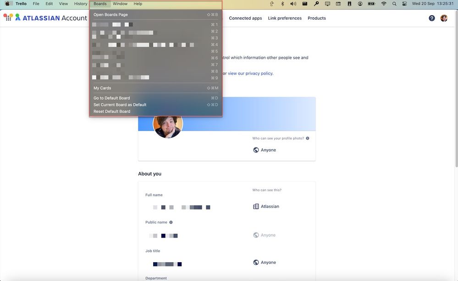The image size is (458, 281).
Task: Pick the board entry with ⌘1 shortcut
Action: (x=156, y=25)
